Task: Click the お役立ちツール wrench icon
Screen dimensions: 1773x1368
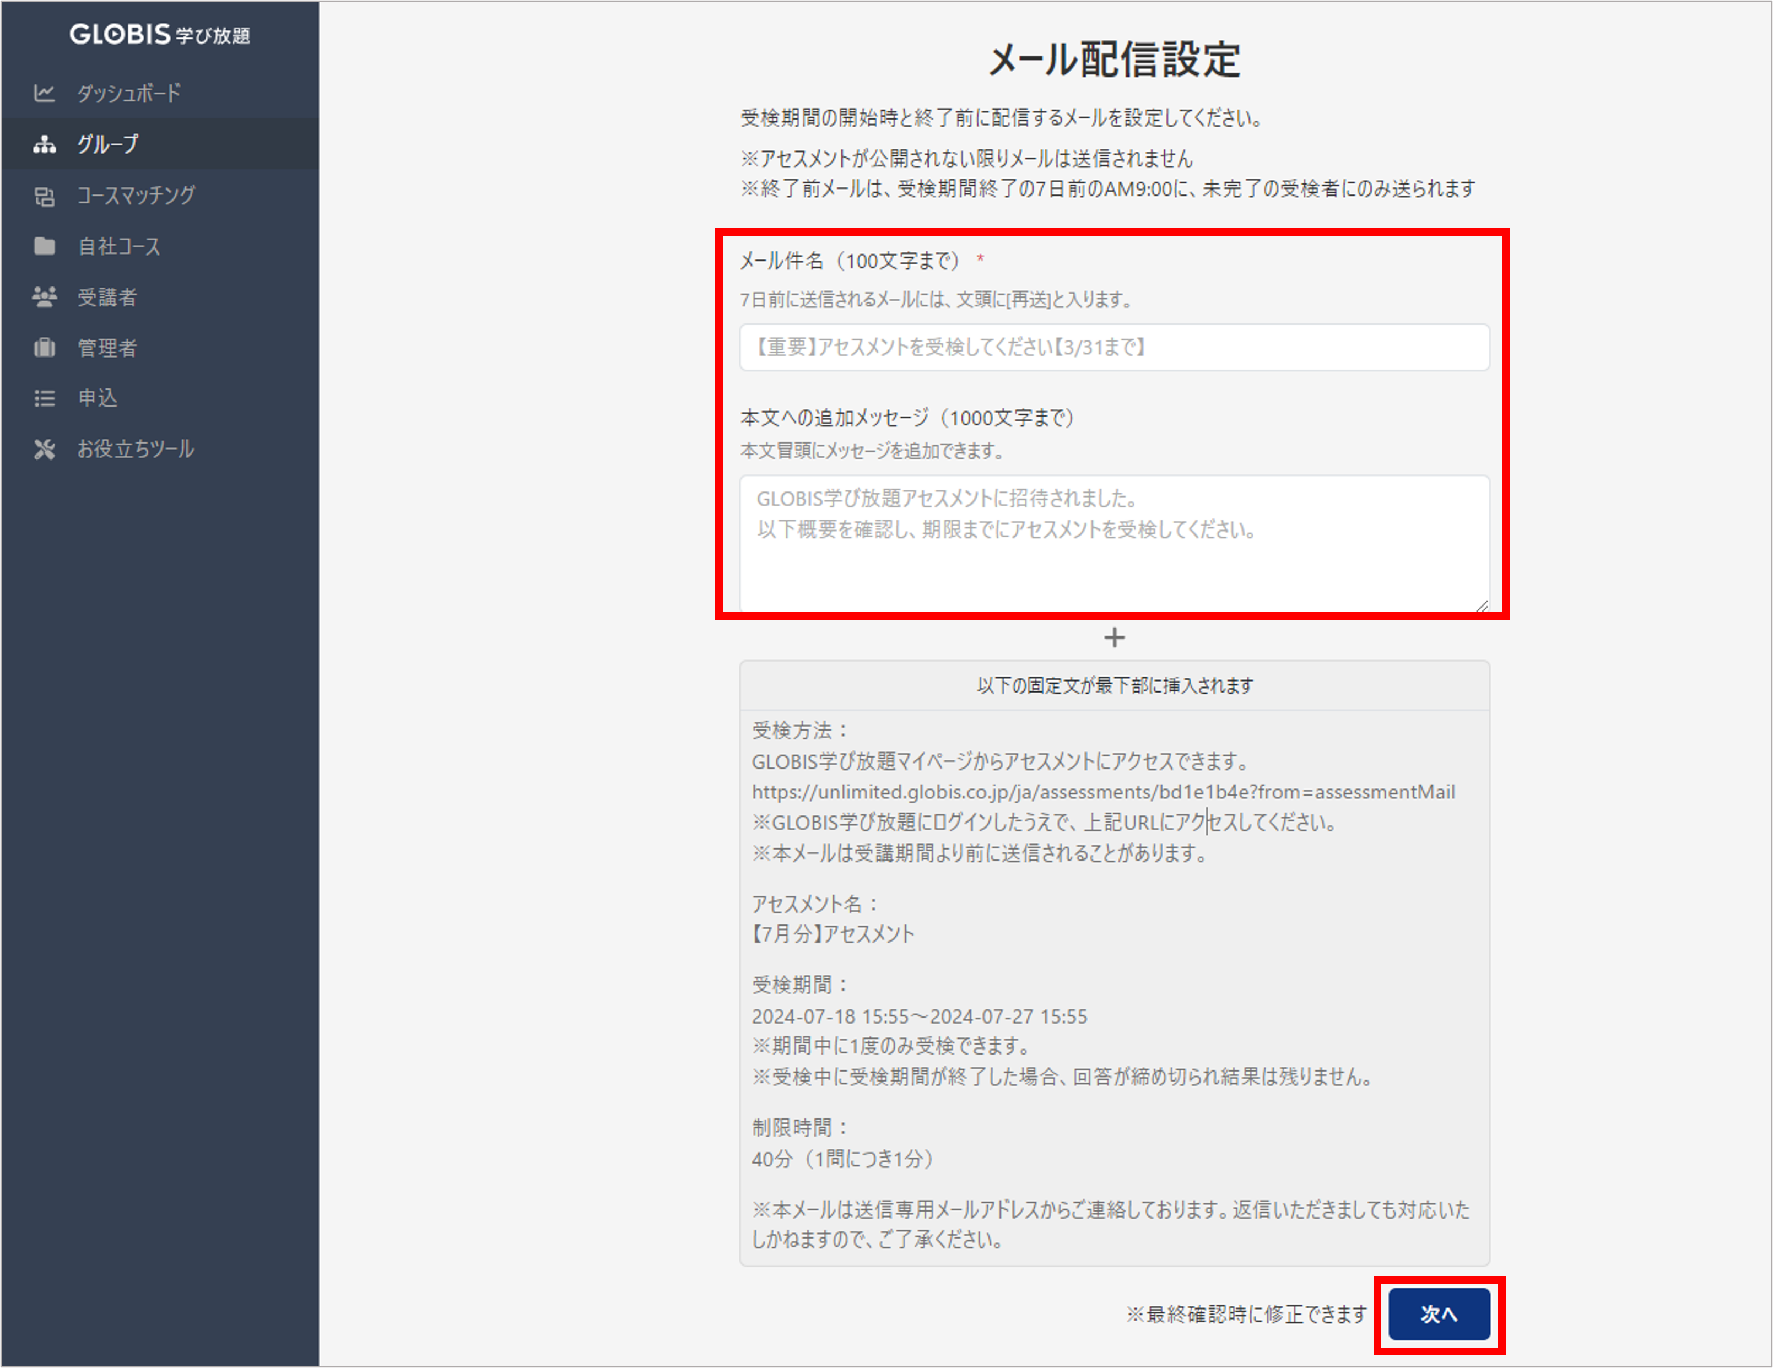Action: (44, 449)
